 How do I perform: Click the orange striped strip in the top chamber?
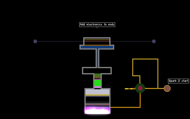pos(97,45)
